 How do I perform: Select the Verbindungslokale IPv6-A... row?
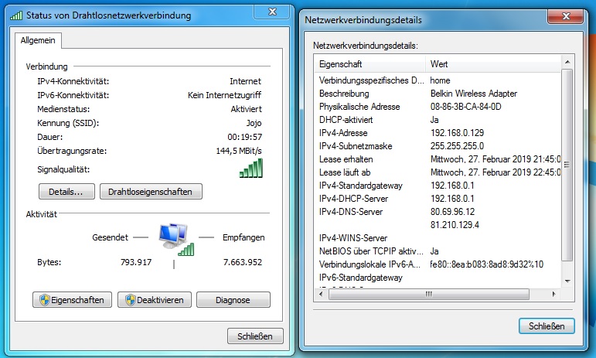click(x=438, y=264)
